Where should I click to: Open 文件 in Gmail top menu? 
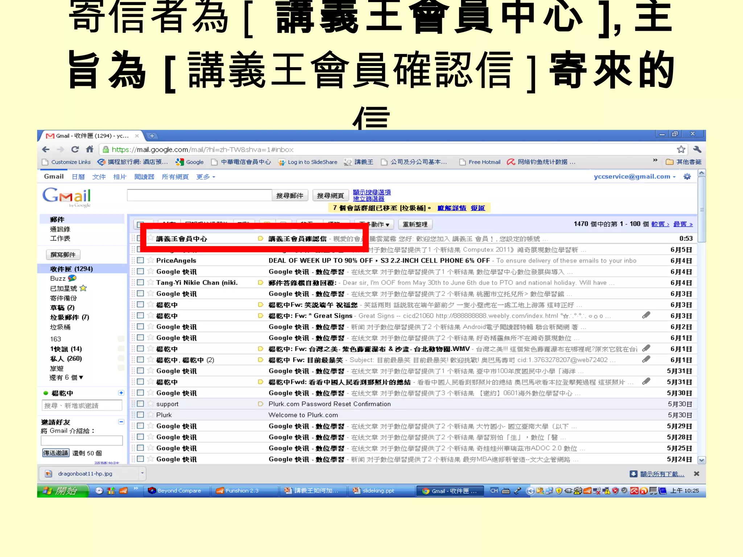click(99, 177)
